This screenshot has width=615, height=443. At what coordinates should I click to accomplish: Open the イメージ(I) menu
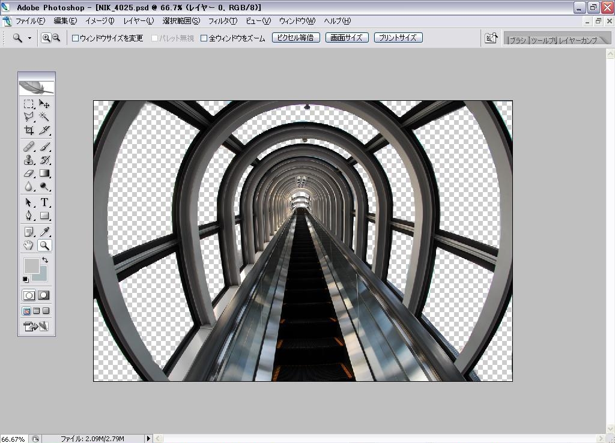(100, 21)
